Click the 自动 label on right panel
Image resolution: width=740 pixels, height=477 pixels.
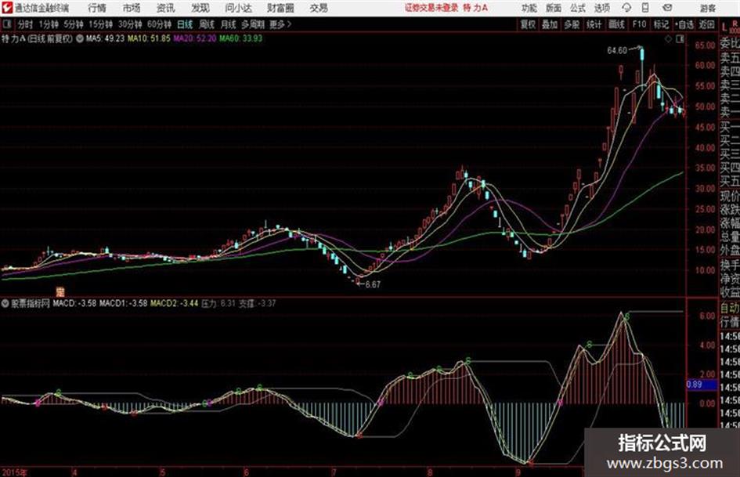tap(730, 308)
